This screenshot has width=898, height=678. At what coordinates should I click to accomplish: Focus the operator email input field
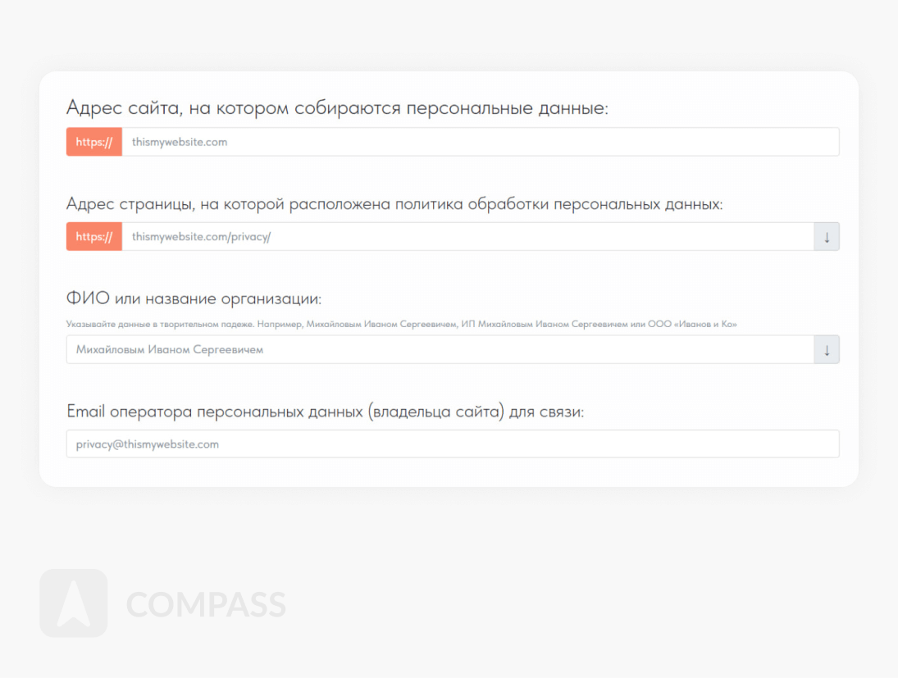click(x=453, y=444)
